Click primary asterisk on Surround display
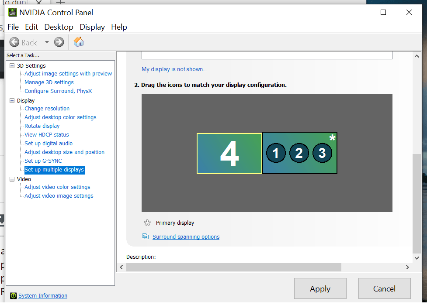This screenshot has height=305, width=427. point(332,137)
